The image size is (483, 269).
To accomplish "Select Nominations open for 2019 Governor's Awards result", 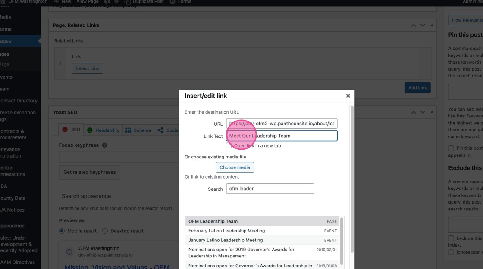I will pyautogui.click(x=263, y=253).
